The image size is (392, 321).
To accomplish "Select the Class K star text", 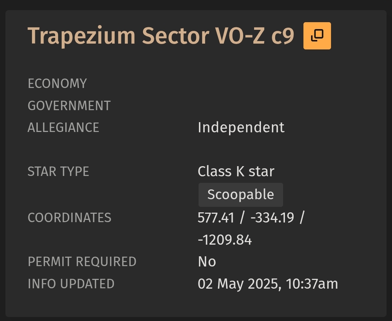I will (236, 172).
